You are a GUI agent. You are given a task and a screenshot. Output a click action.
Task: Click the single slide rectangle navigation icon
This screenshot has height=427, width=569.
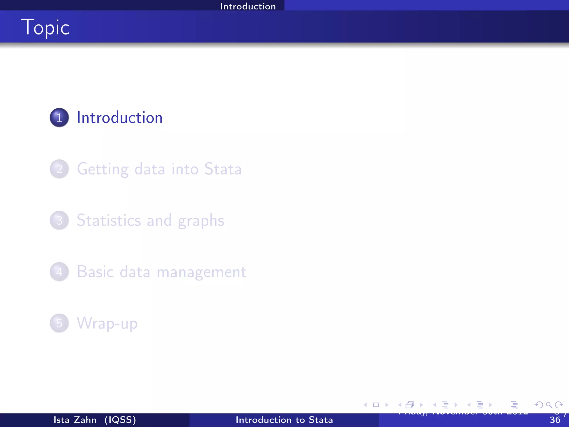pos(376,405)
